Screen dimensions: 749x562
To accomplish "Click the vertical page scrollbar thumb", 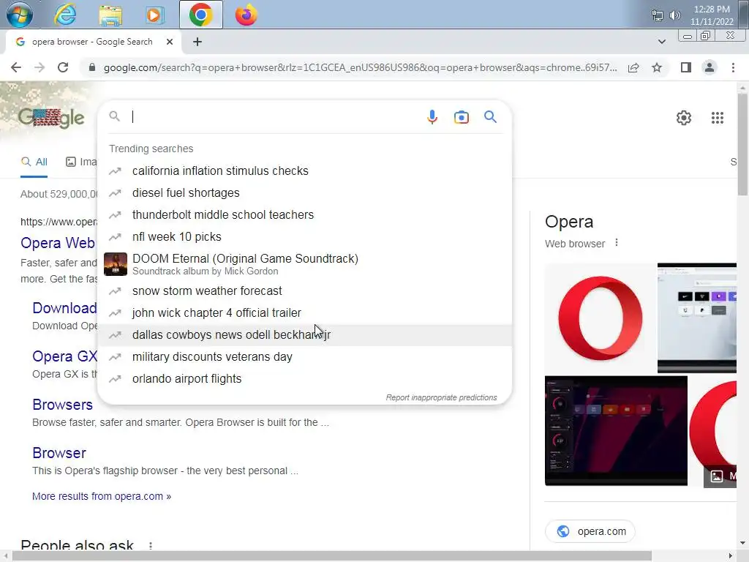I will click(x=742, y=143).
